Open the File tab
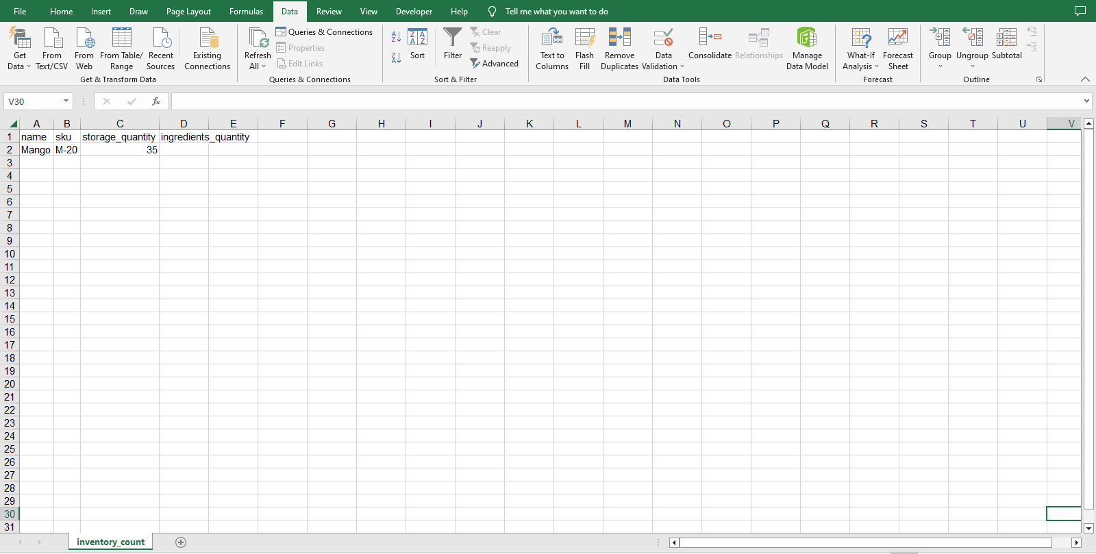The height and width of the screenshot is (554, 1096). click(20, 12)
